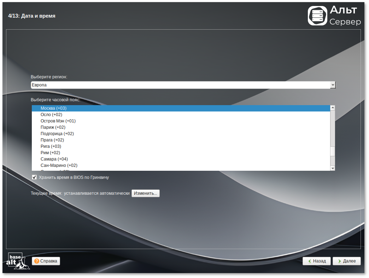Go to next step with Далее
Viewport: 369px width, 278px height.
click(x=346, y=261)
